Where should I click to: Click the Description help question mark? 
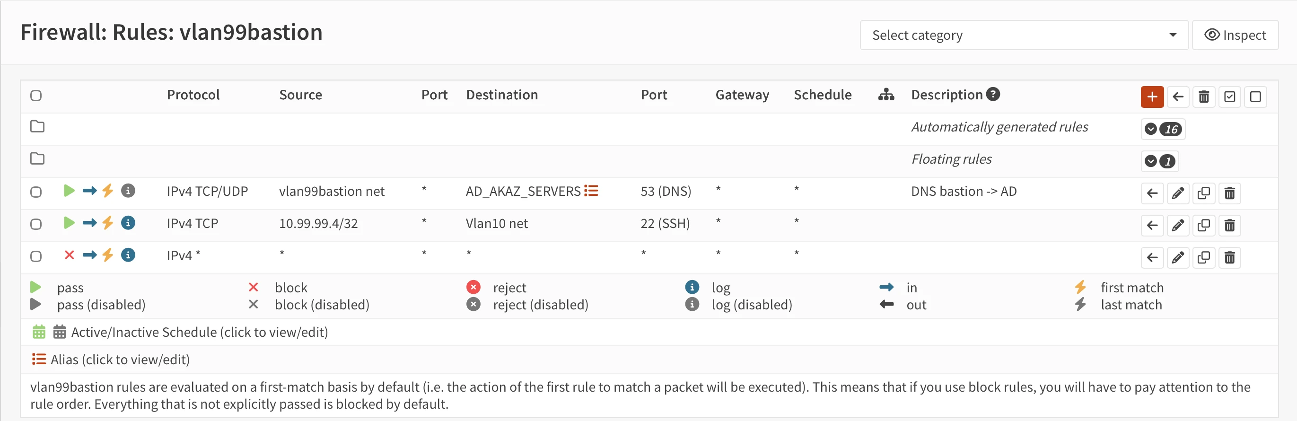(x=992, y=94)
